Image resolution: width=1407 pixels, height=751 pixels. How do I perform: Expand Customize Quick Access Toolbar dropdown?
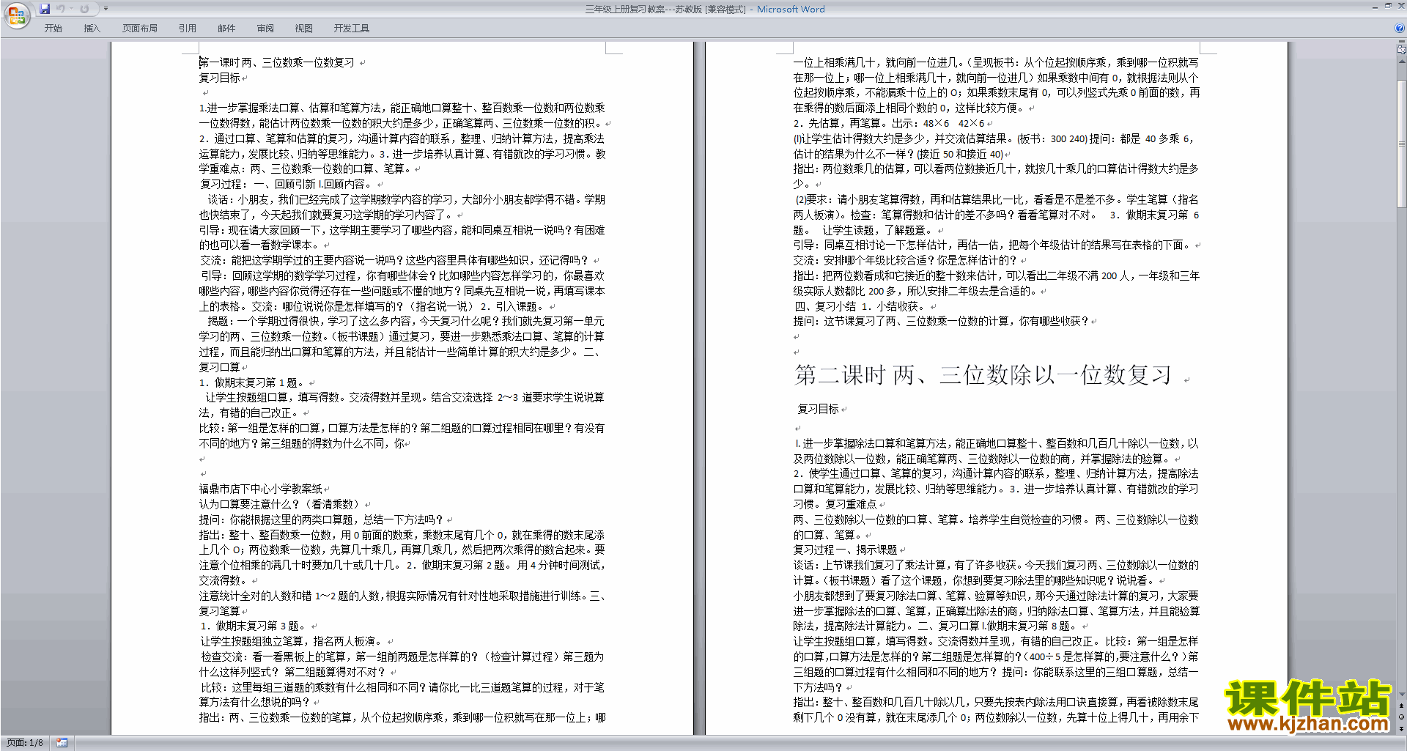(106, 9)
